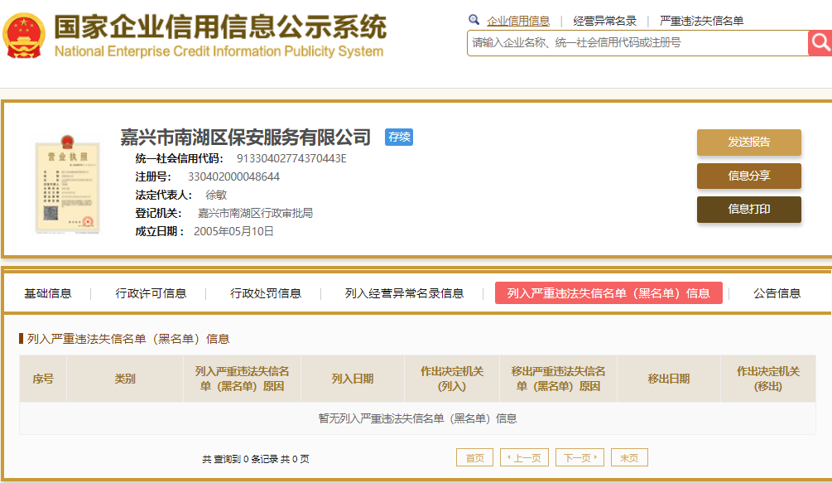Viewport: 832px width, 483px height.
Task: Click the record count text 共查询到 0 条记录
Action: pos(240,459)
